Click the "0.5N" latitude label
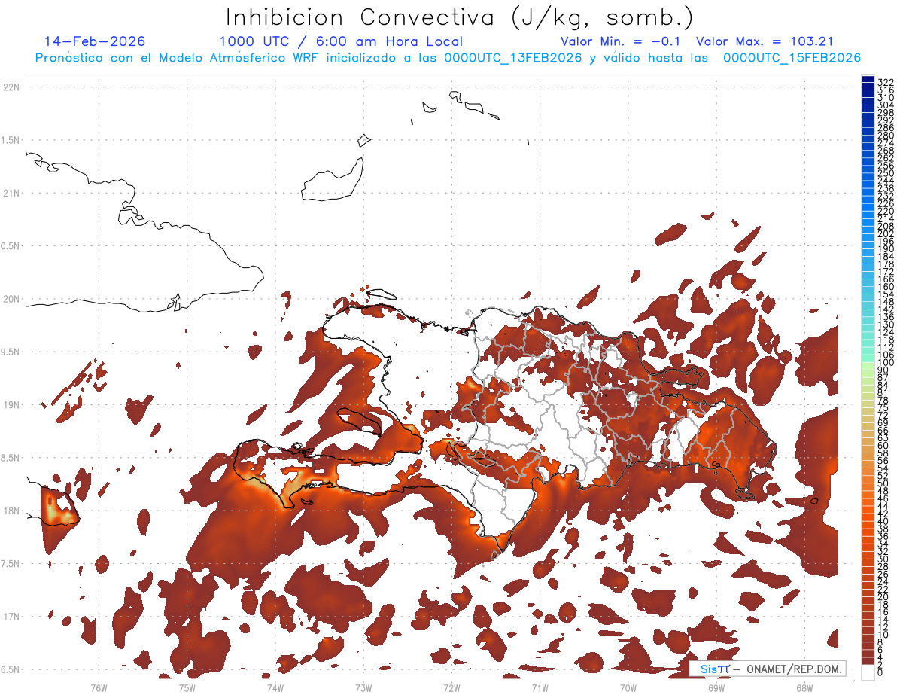This screenshot has width=903, height=698. pyautogui.click(x=11, y=246)
